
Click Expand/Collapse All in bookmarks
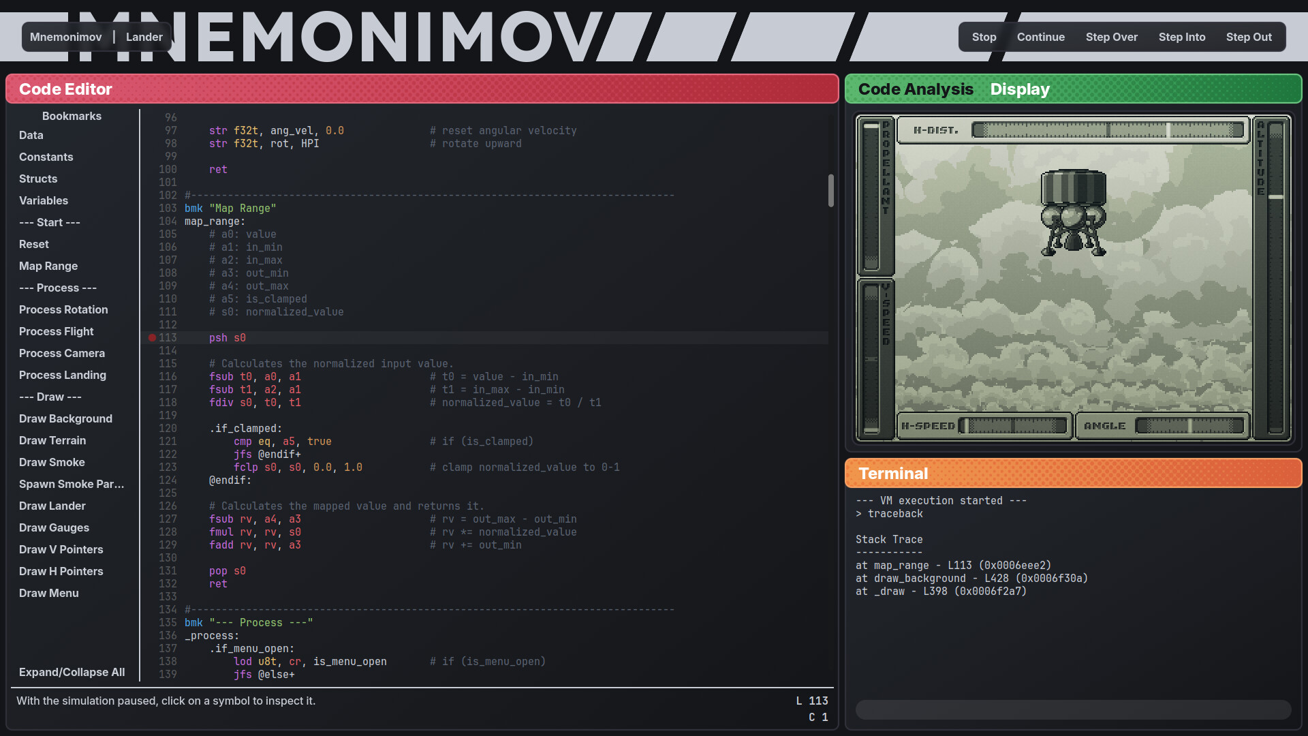[x=72, y=672]
